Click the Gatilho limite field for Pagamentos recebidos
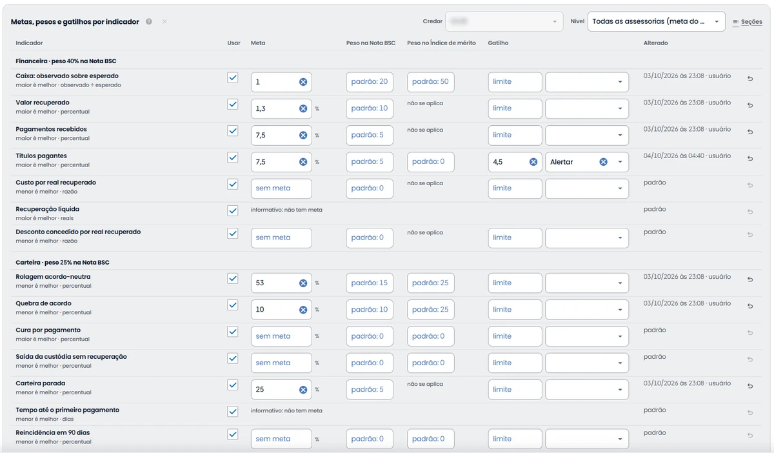Image resolution: width=774 pixels, height=453 pixels. [515, 136]
